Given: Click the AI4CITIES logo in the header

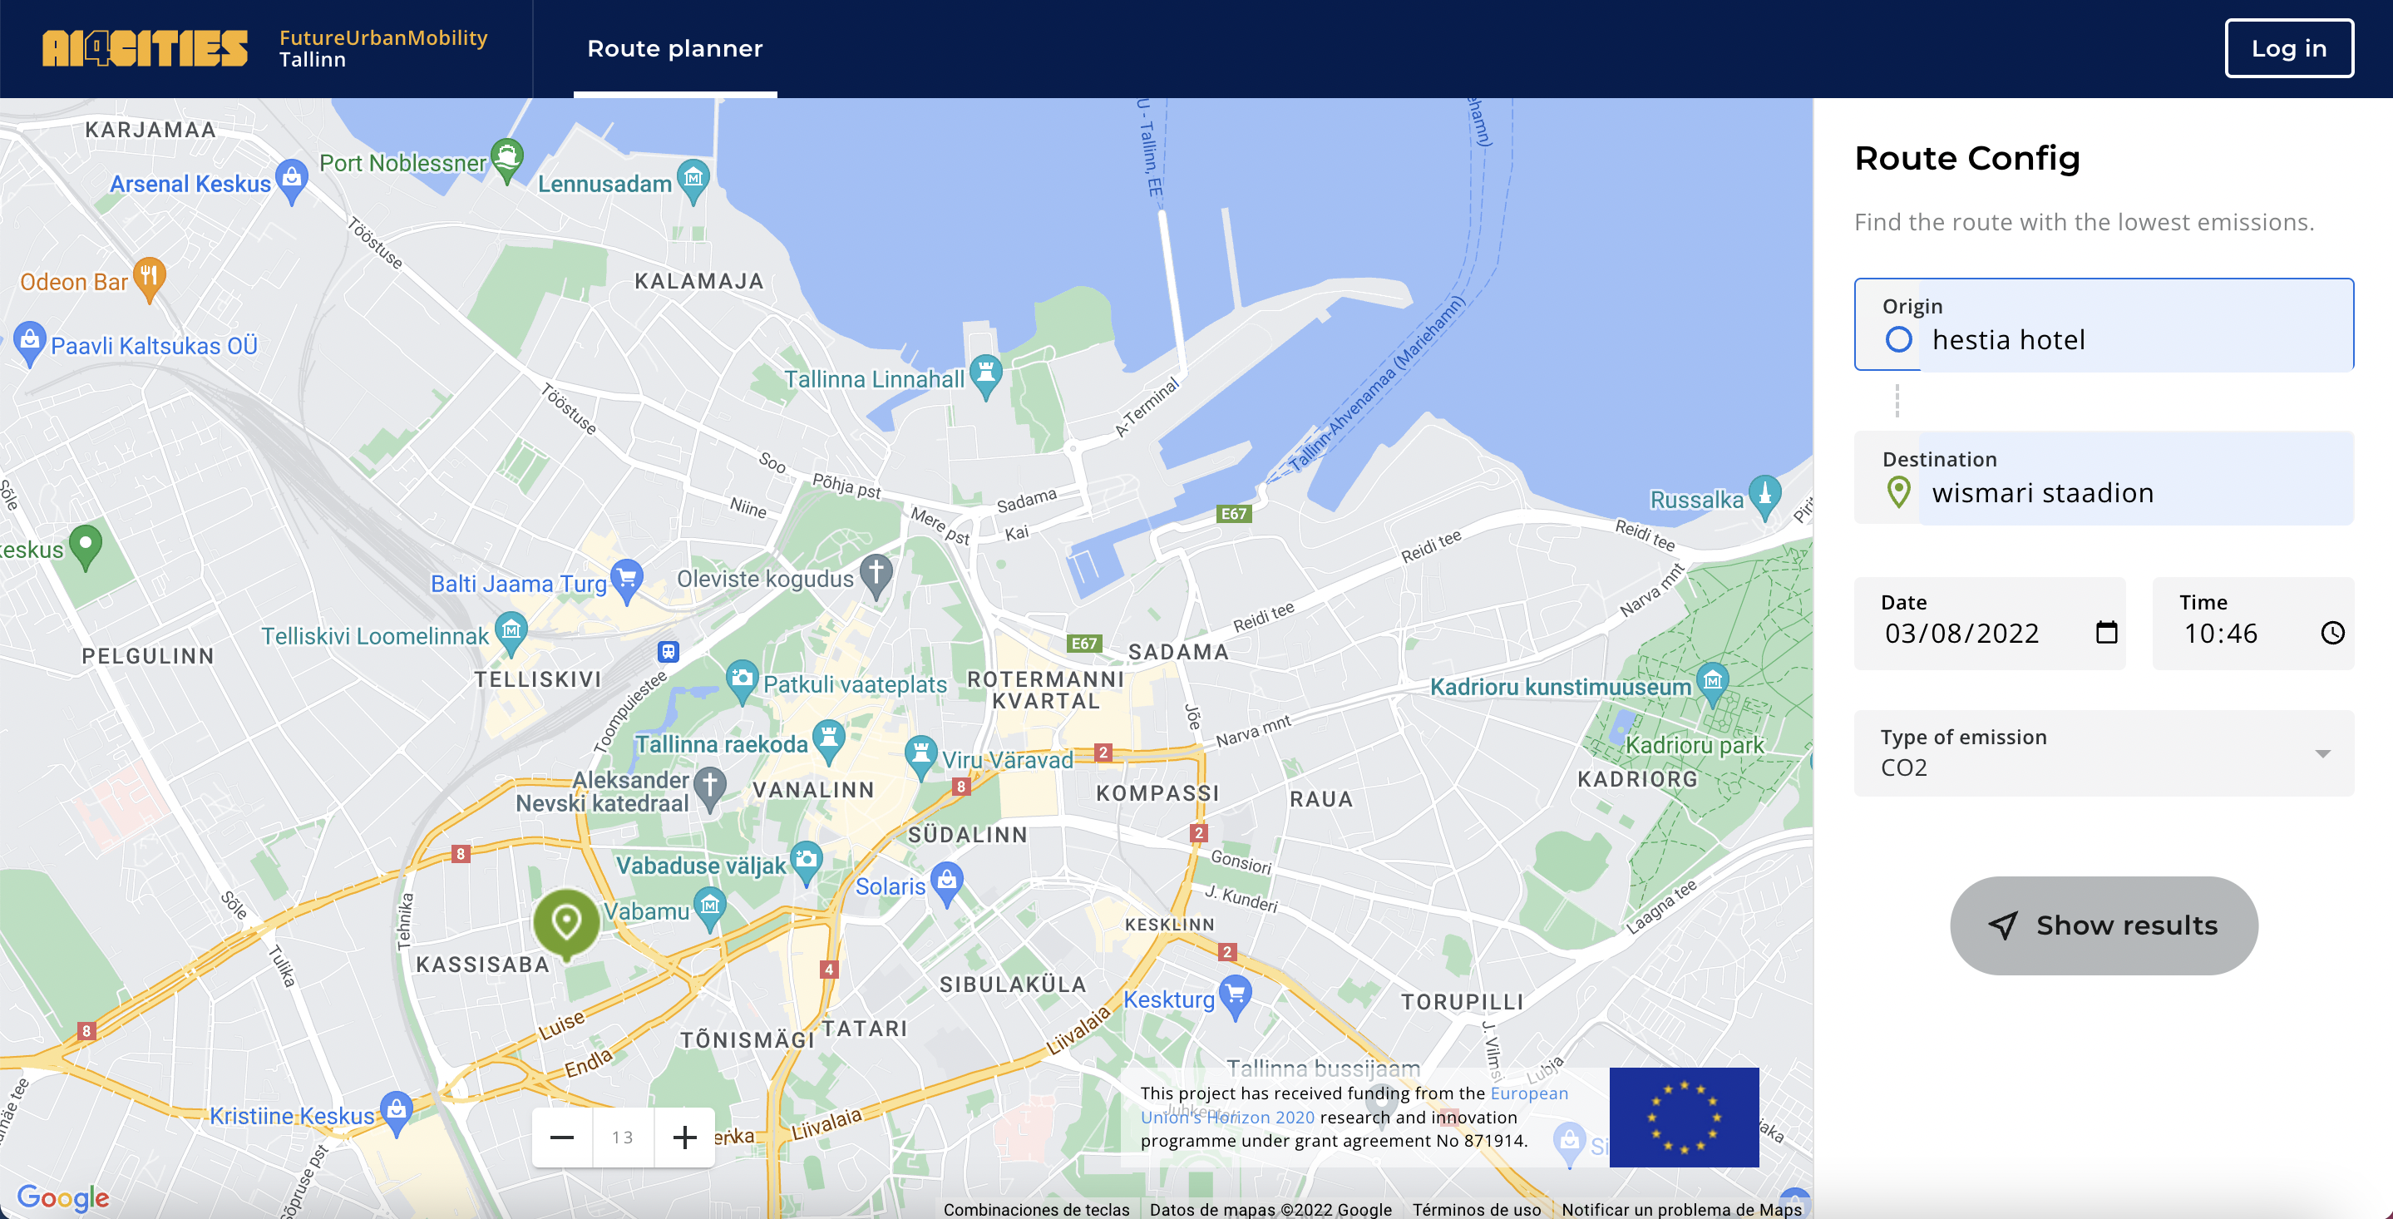Looking at the screenshot, I should click(x=145, y=47).
